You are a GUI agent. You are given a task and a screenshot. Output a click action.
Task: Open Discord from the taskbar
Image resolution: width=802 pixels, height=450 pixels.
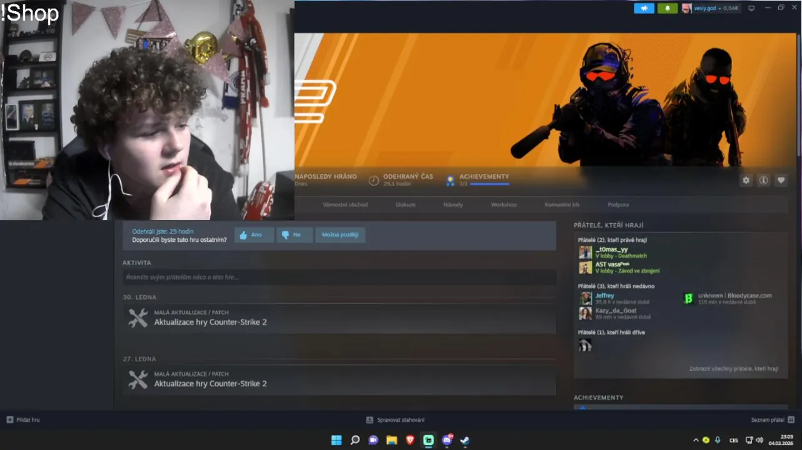[447, 440]
